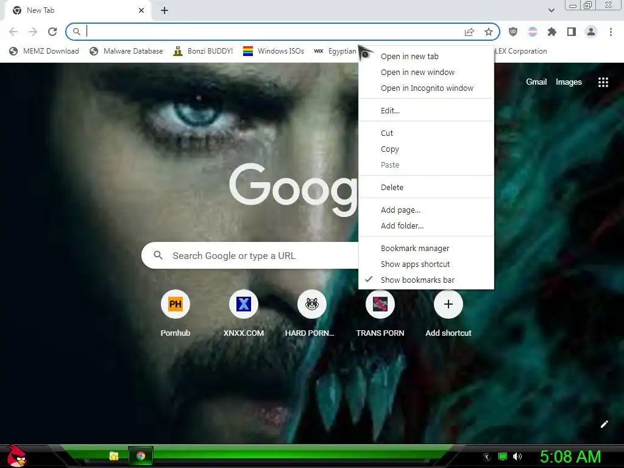This screenshot has height=468, width=624.
Task: Open the network monitor tray icon
Action: click(x=503, y=456)
